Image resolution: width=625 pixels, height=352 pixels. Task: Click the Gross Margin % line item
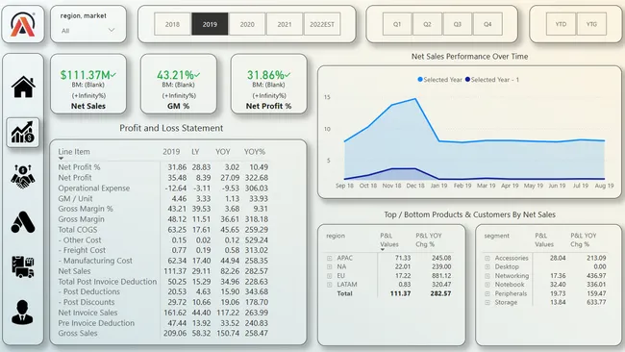point(86,209)
